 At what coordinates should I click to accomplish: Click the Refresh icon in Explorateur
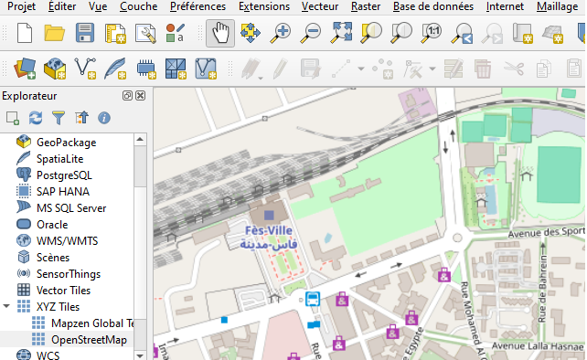click(x=36, y=118)
